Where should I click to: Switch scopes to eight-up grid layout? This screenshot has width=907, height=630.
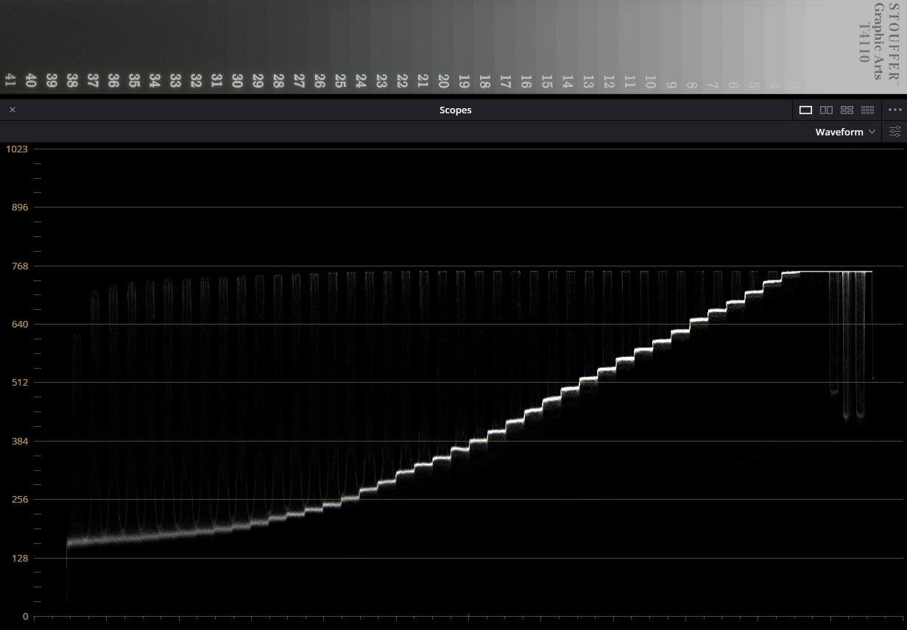click(867, 110)
